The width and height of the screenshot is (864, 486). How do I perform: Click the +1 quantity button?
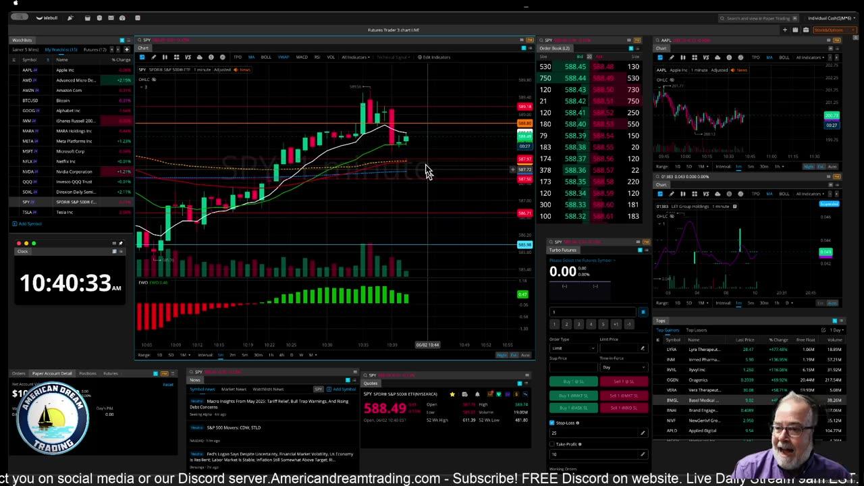tap(616, 324)
